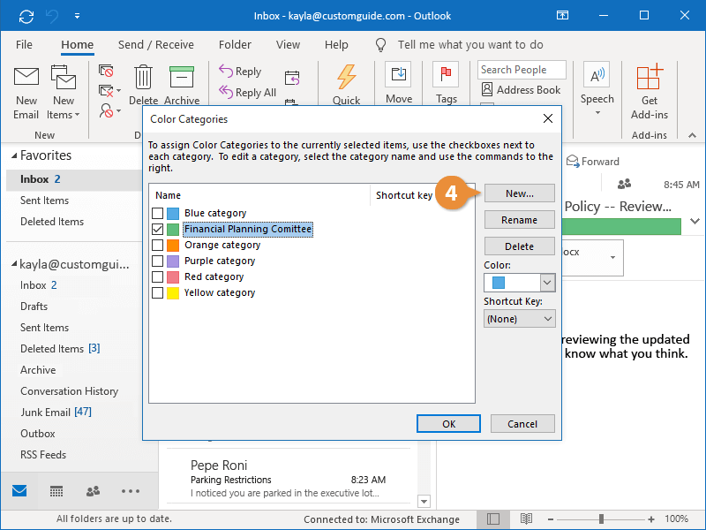706x530 pixels.
Task: Click the blue swatch of Blue category
Action: pos(173,213)
